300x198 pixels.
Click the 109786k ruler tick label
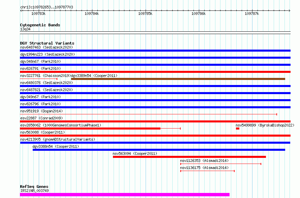point(199,13)
